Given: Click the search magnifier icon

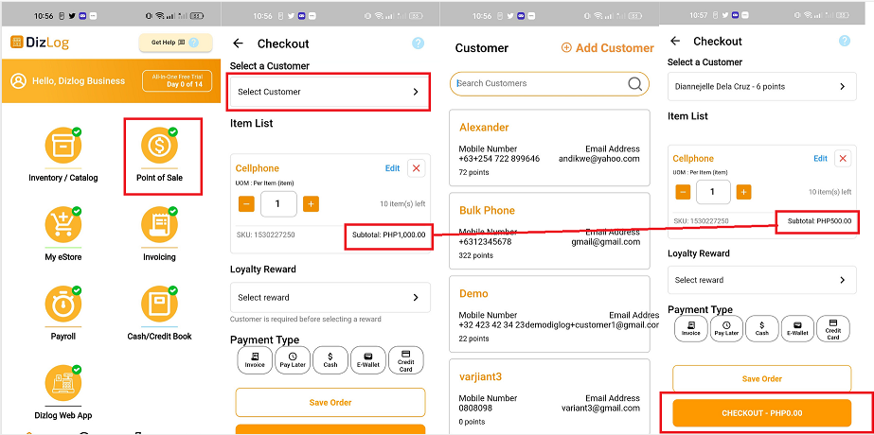Looking at the screenshot, I should click(634, 83).
